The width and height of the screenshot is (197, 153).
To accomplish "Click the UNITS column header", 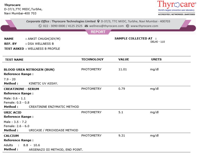I will (156, 59).
